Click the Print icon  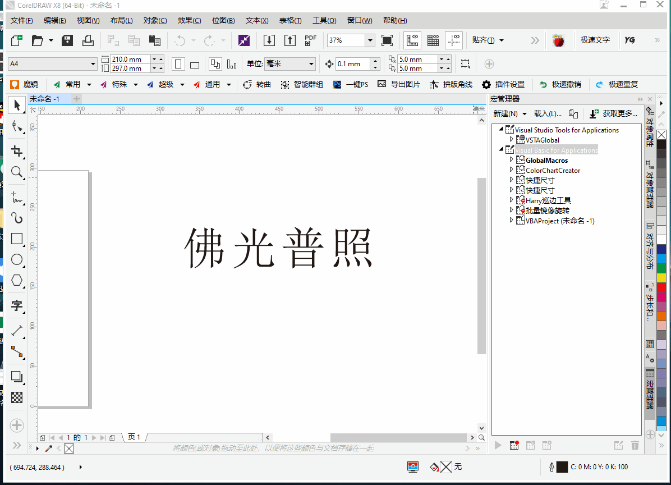pos(88,40)
